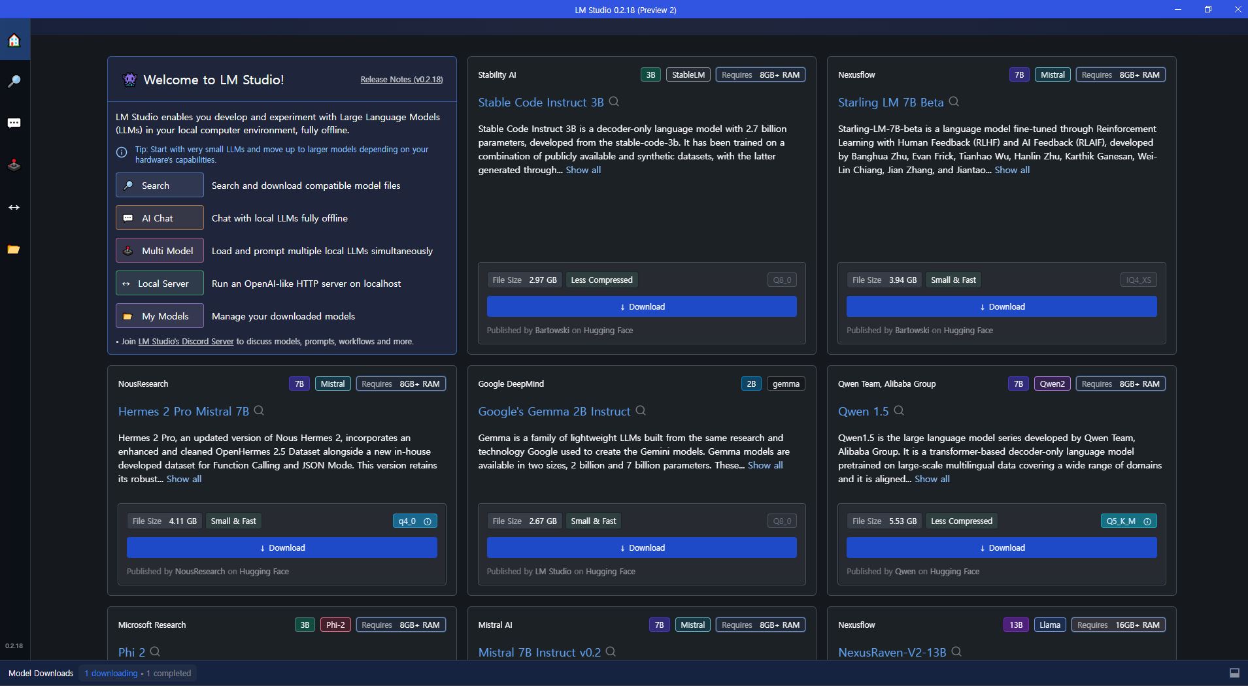This screenshot has height=686, width=1248.
Task: Open the AI Chat sidebar icon
Action: (x=14, y=123)
